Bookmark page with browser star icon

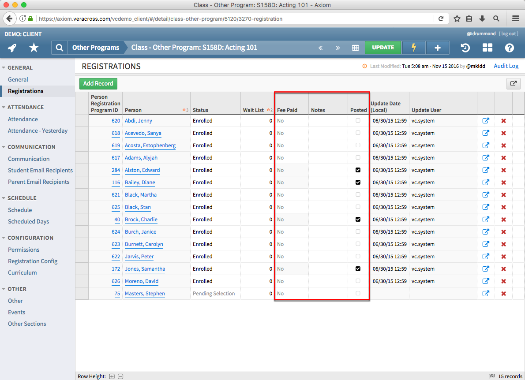tap(457, 19)
